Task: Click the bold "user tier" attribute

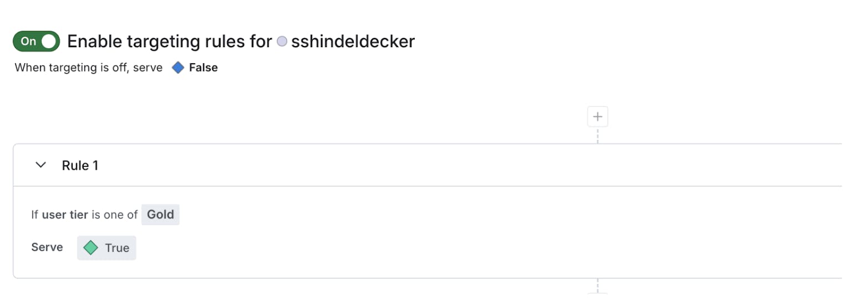Action: pos(65,215)
